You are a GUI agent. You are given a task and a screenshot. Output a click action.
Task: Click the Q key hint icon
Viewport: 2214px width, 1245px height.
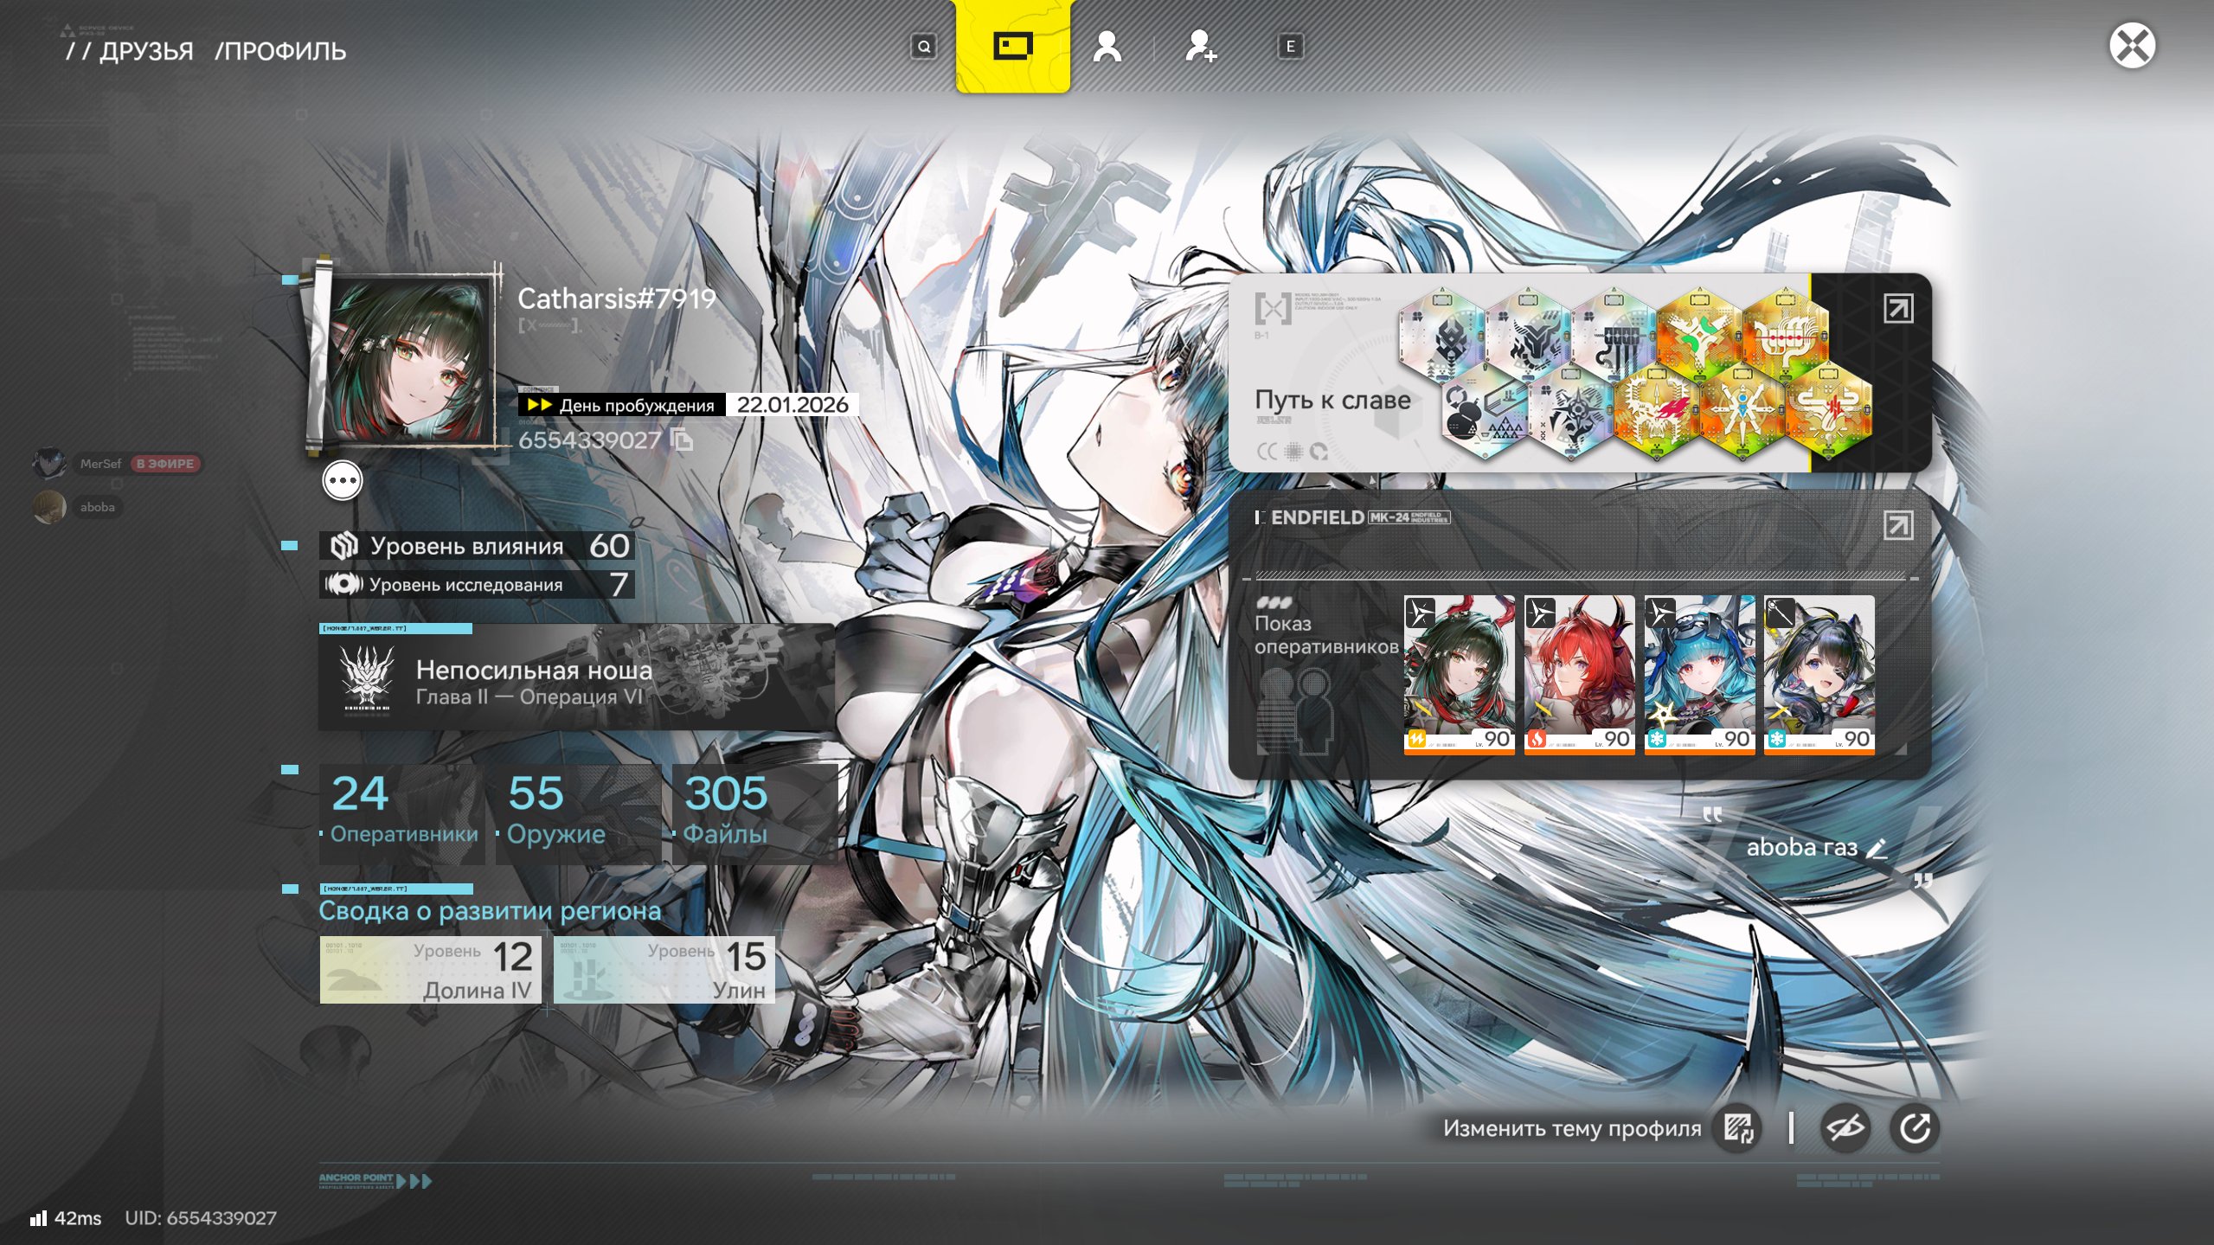coord(924,47)
